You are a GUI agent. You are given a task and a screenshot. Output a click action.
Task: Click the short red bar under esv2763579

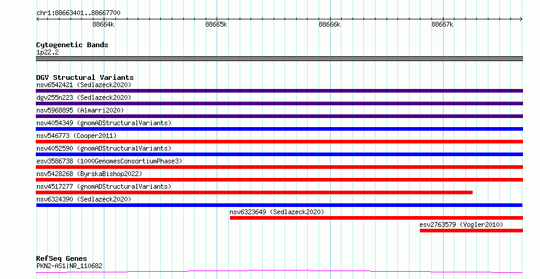coord(471,231)
